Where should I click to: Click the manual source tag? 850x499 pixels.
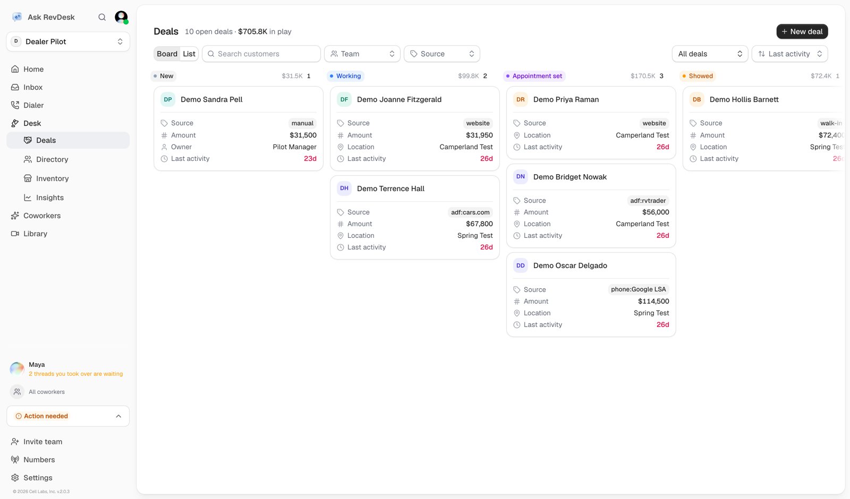click(x=302, y=123)
